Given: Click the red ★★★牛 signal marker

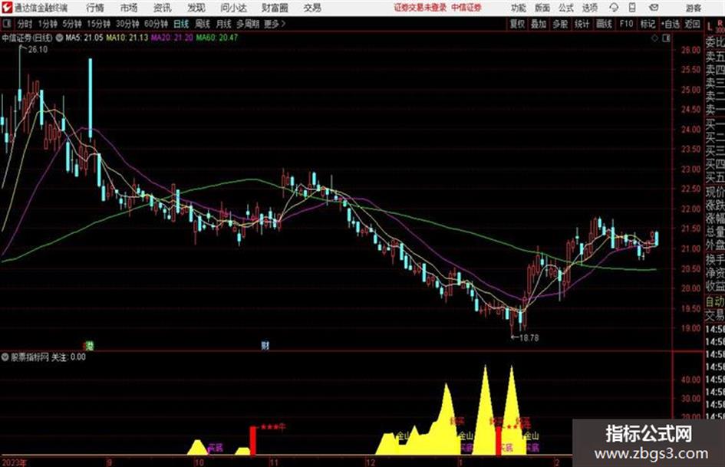Looking at the screenshot, I should (x=273, y=427).
